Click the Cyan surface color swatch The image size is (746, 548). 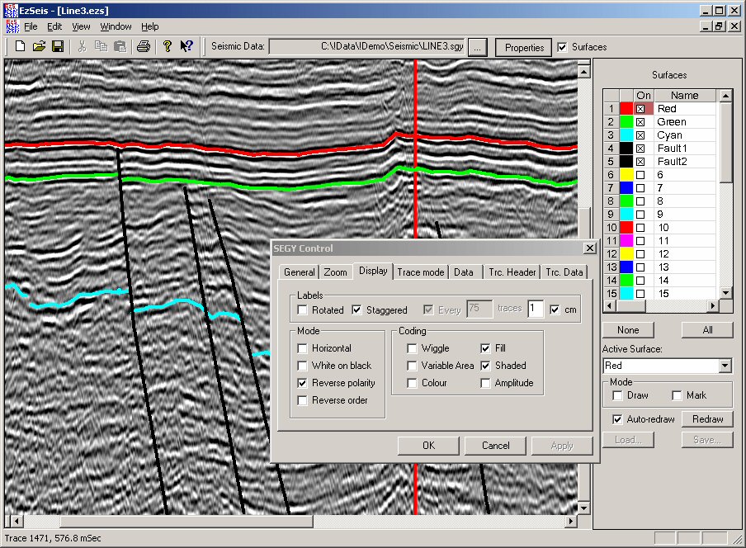pyautogui.click(x=626, y=135)
